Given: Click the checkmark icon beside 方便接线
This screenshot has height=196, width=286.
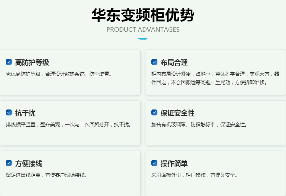Looking at the screenshot, I should pos(9,163).
